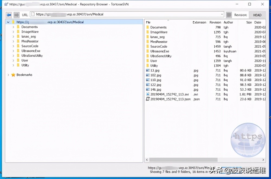The width and height of the screenshot is (271, 179).
Task: Select the MedAnnotator folder icon in the file list
Action: click(x=147, y=42)
